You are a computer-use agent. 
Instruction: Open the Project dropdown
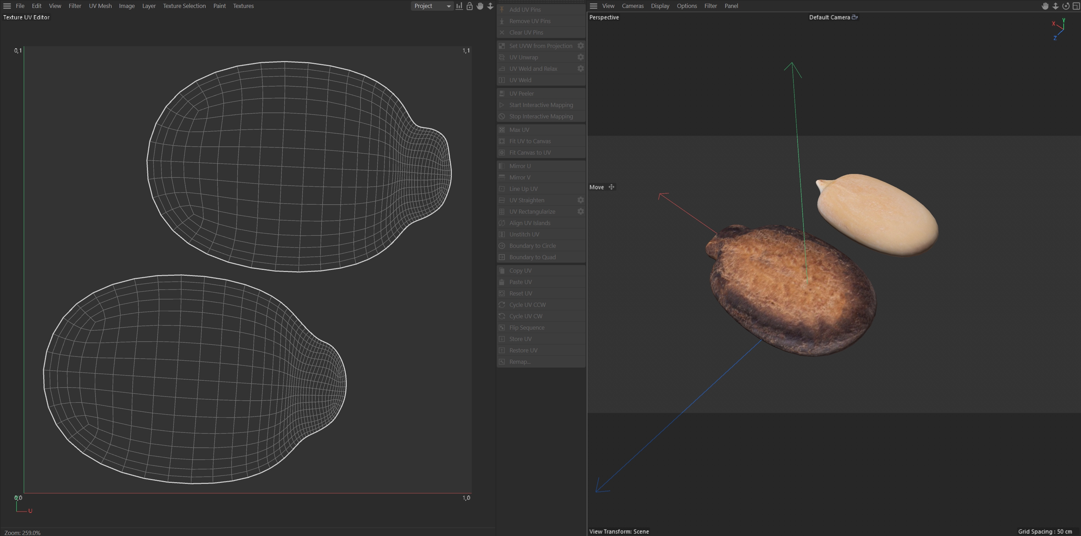coord(432,6)
